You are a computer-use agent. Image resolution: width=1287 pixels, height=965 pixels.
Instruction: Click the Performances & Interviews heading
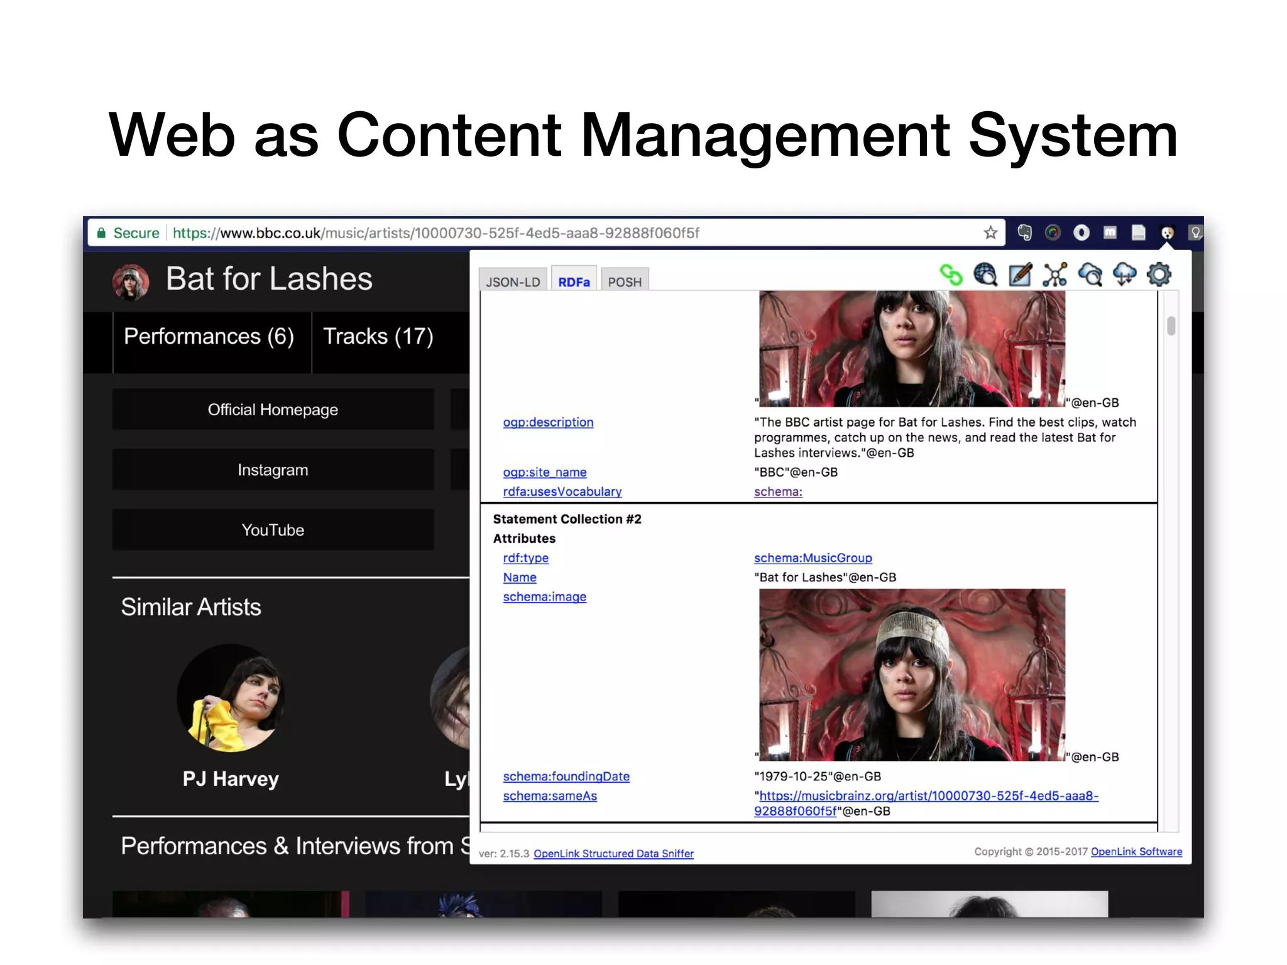pos(295,846)
